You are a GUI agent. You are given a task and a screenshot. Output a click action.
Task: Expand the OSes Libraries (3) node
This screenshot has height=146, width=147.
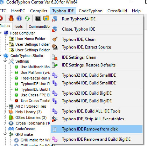click(x=5, y=118)
